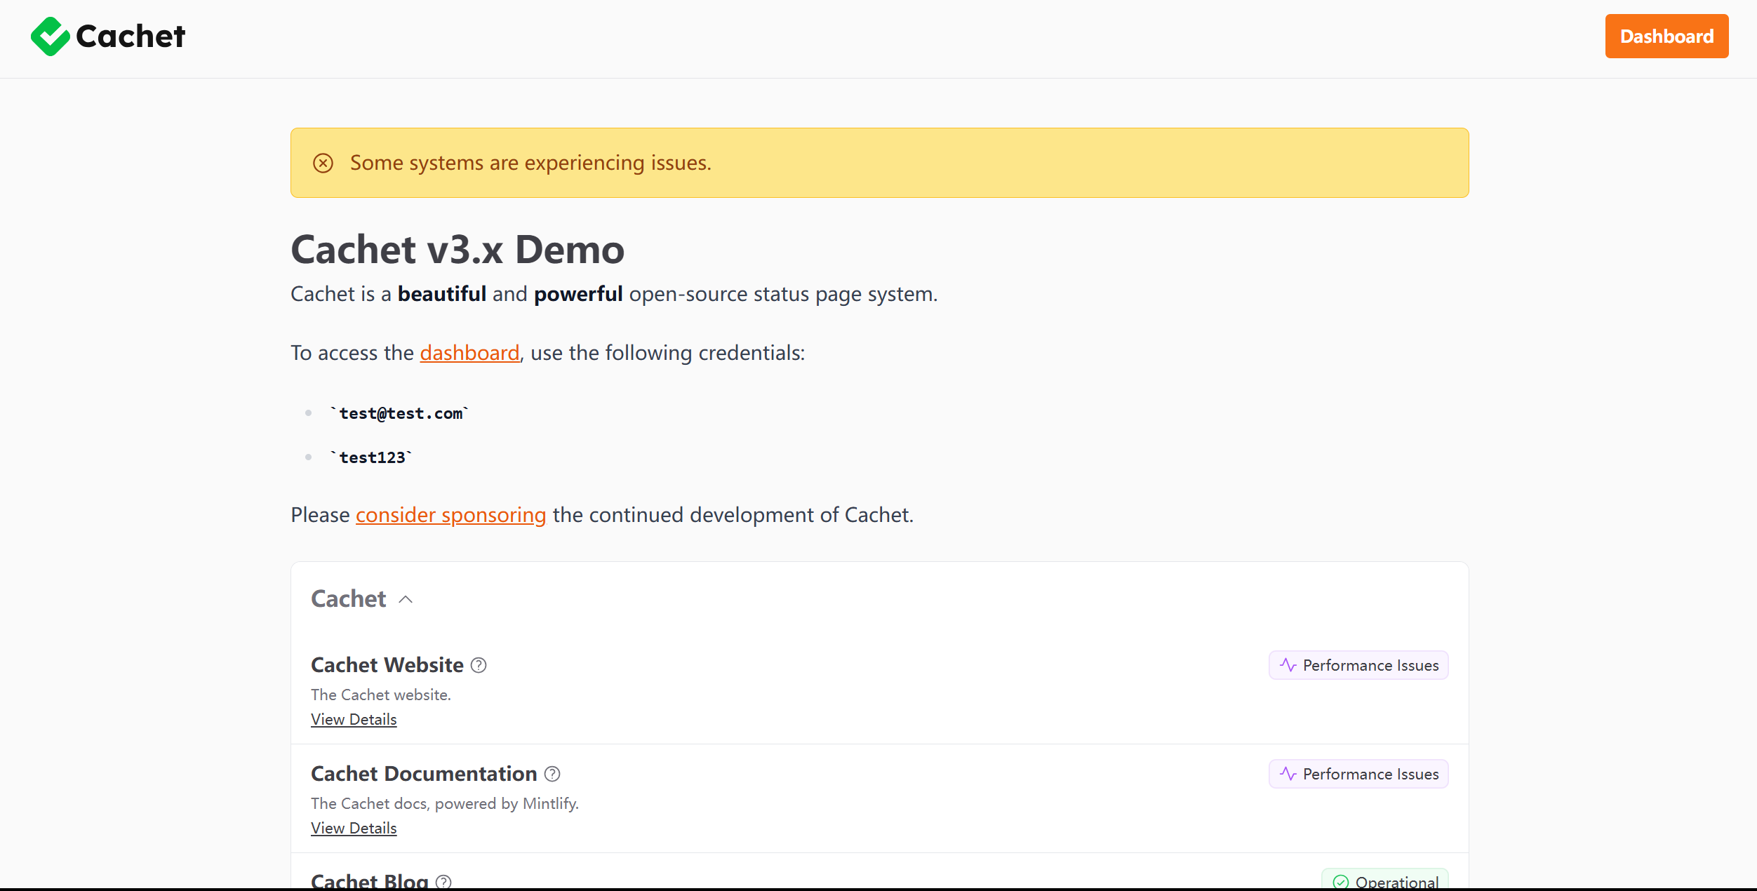
Task: View Details for Cachet Website
Action: coord(354,719)
